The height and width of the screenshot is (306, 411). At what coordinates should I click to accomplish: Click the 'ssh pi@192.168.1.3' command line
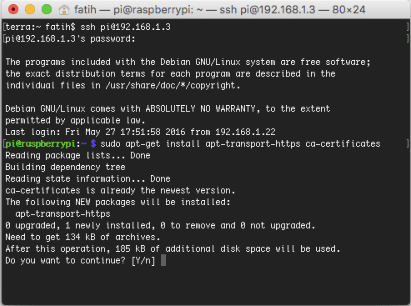point(126,27)
